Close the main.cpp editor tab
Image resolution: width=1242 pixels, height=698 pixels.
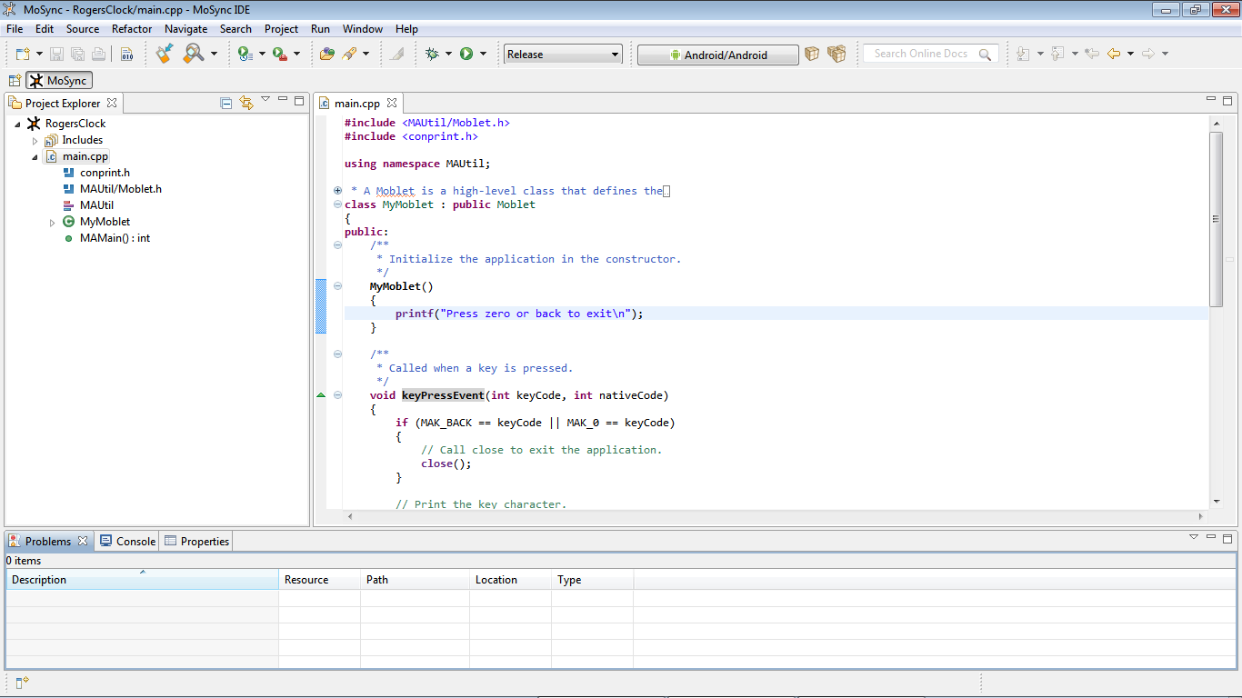pos(392,103)
